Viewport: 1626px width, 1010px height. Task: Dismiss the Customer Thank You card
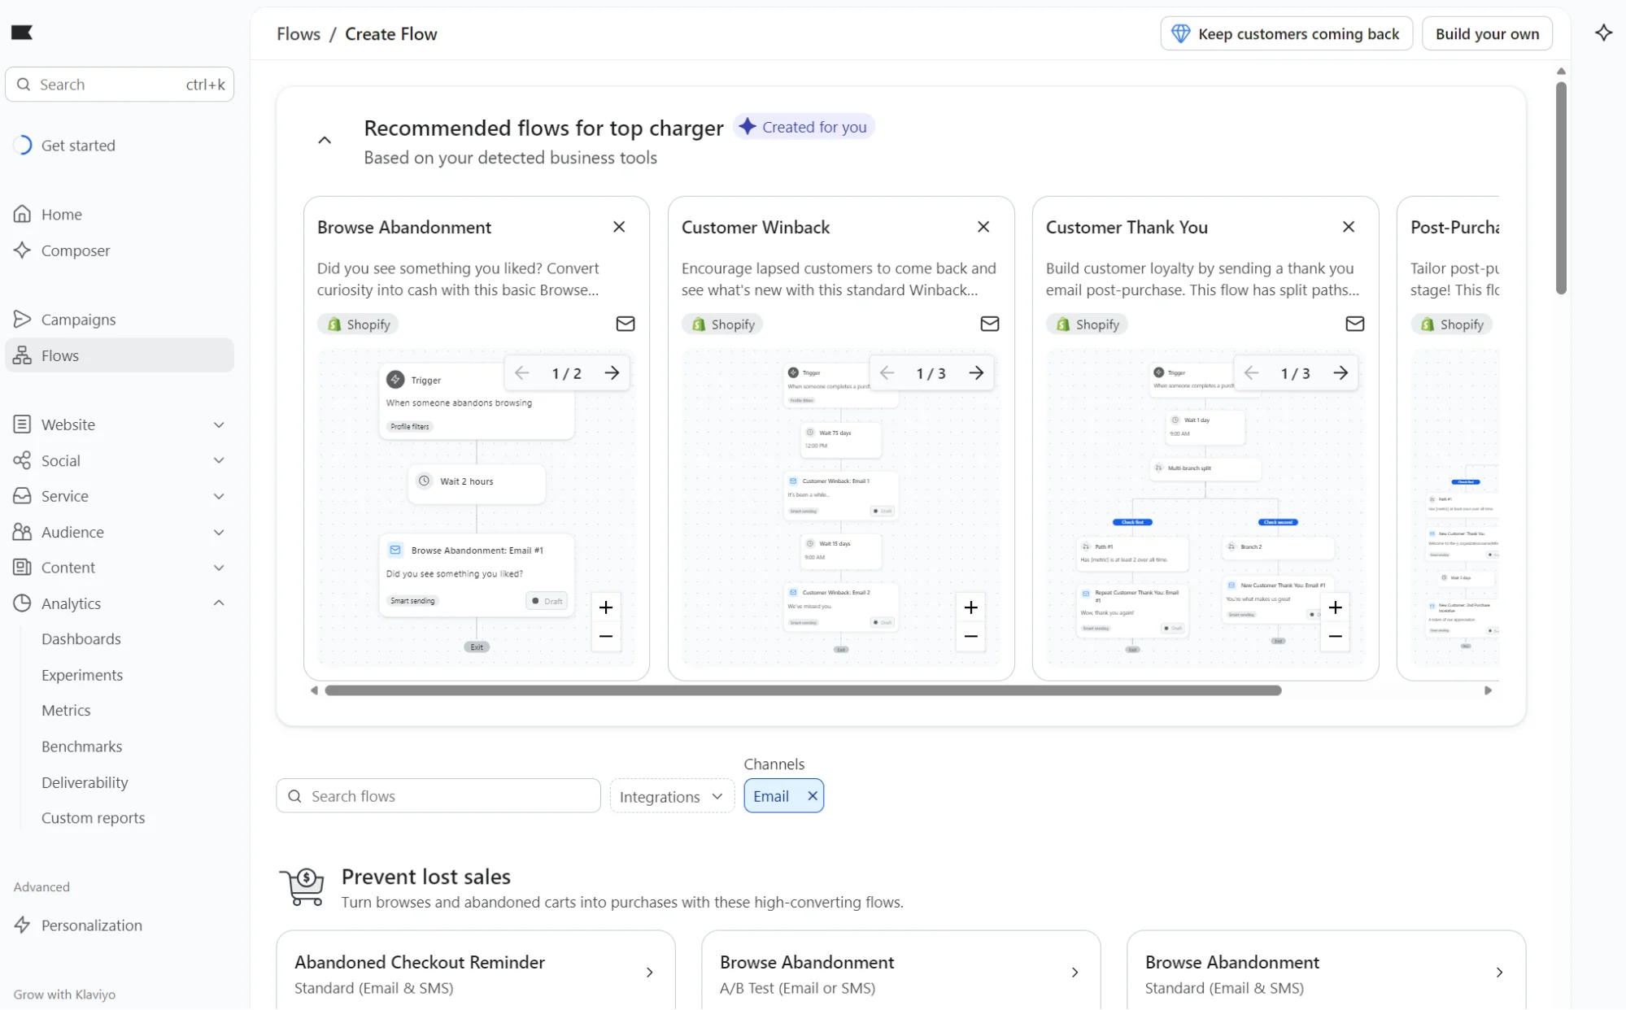tap(1348, 227)
